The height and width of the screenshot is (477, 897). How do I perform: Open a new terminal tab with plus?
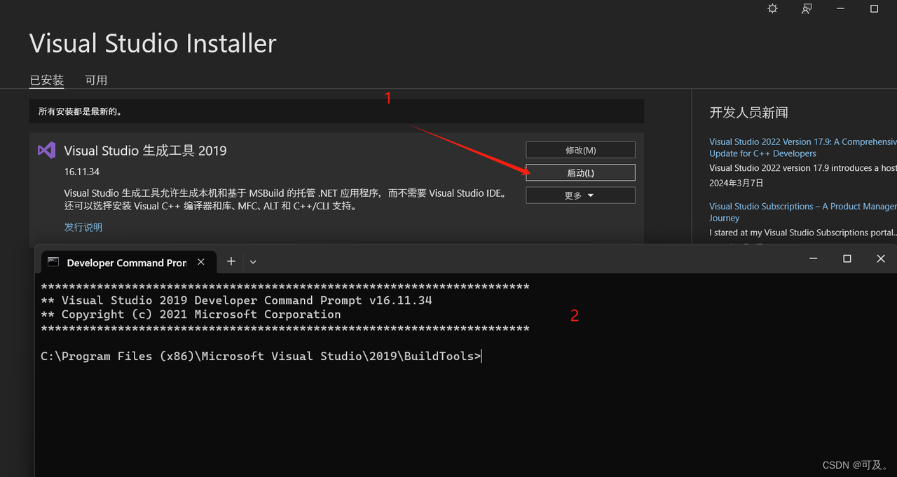coord(231,261)
